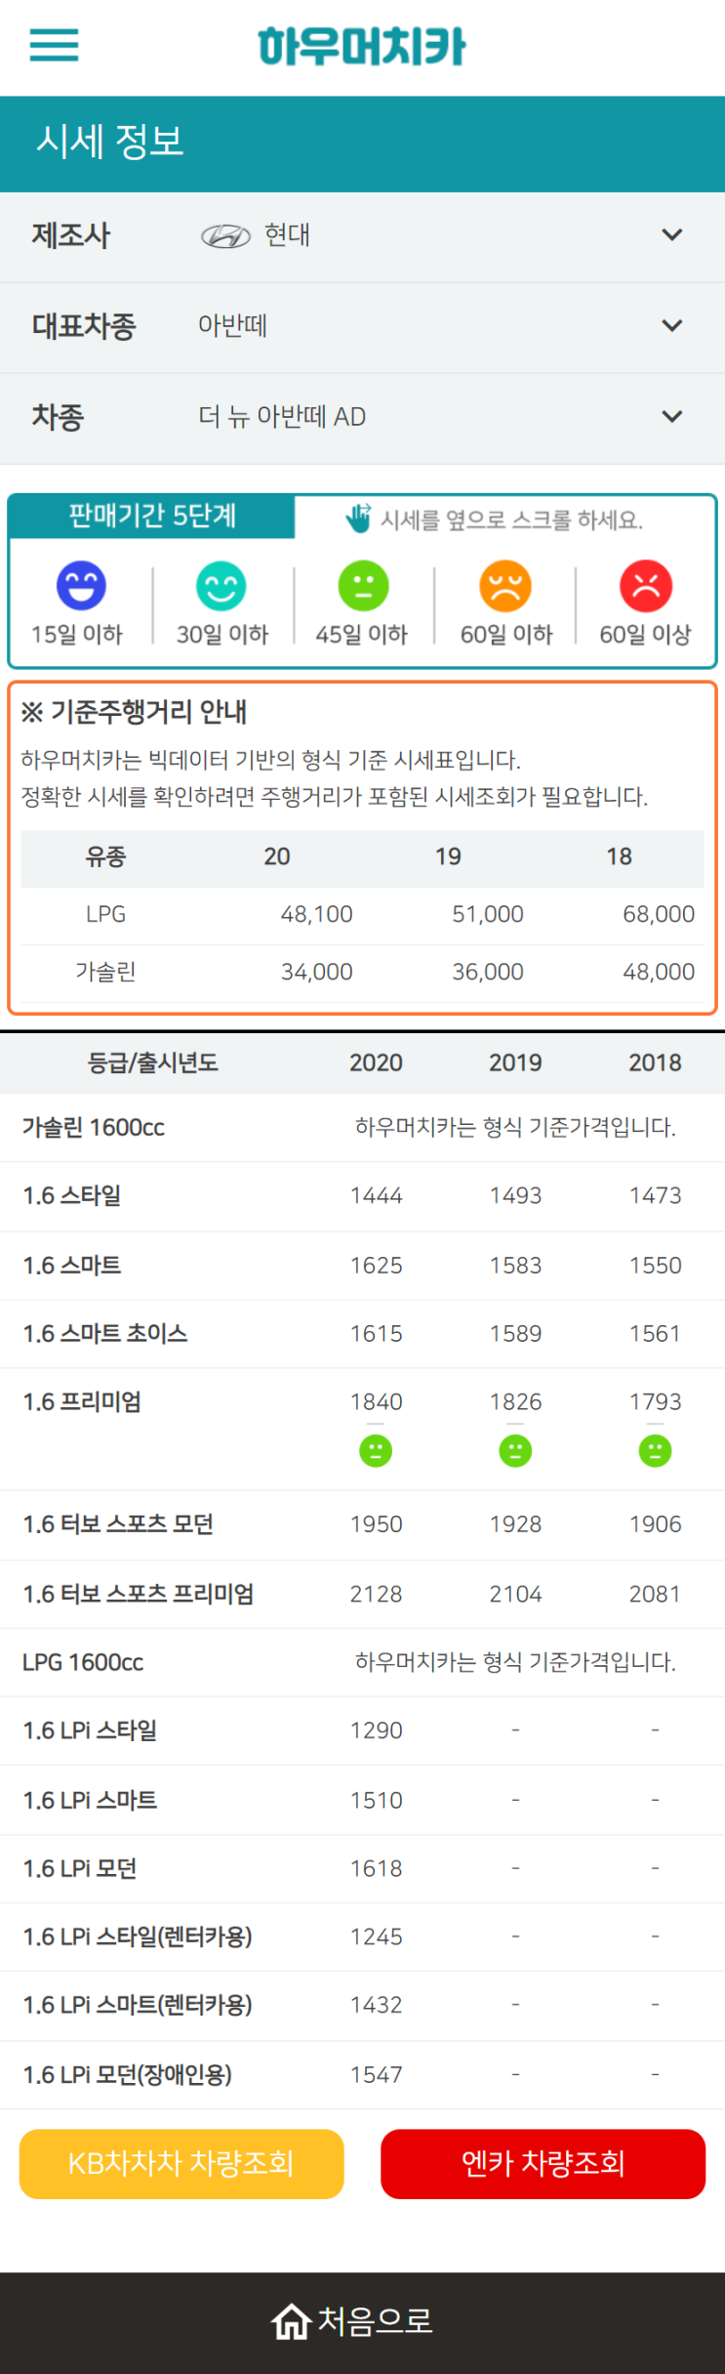This screenshot has width=725, height=2374.
Task: Click the 1.6 프리미엄 row label
Action: pos(82,1402)
